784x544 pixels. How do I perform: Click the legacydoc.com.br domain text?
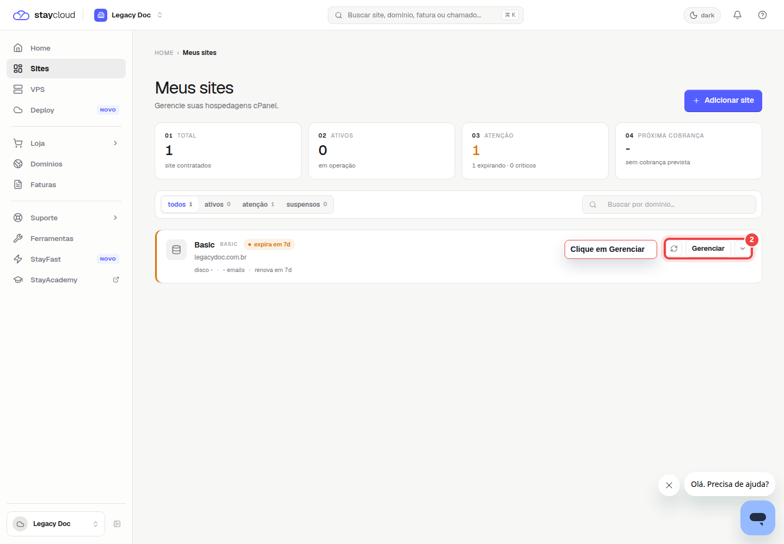220,257
